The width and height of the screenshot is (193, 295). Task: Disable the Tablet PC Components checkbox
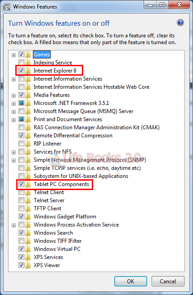click(21, 184)
